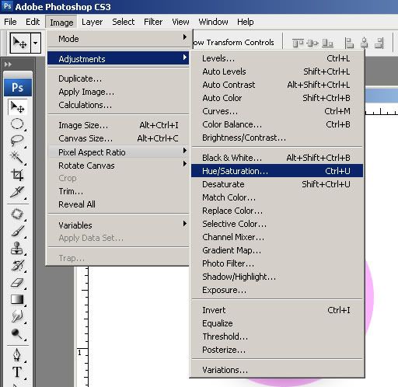Choose Channel Mixer option
Screen dimensions: 398x387
[277, 237]
